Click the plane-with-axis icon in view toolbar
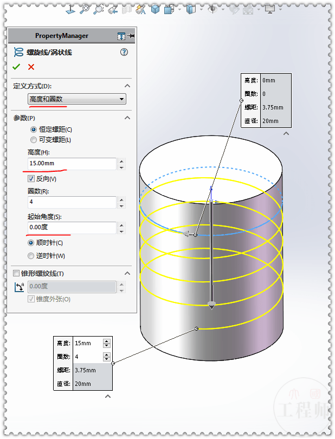This screenshot has height=439, width=335. 70,10
